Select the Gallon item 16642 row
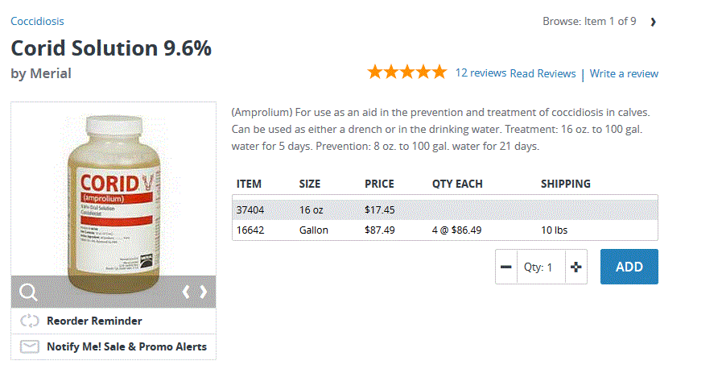The width and height of the screenshot is (722, 369). click(x=444, y=230)
